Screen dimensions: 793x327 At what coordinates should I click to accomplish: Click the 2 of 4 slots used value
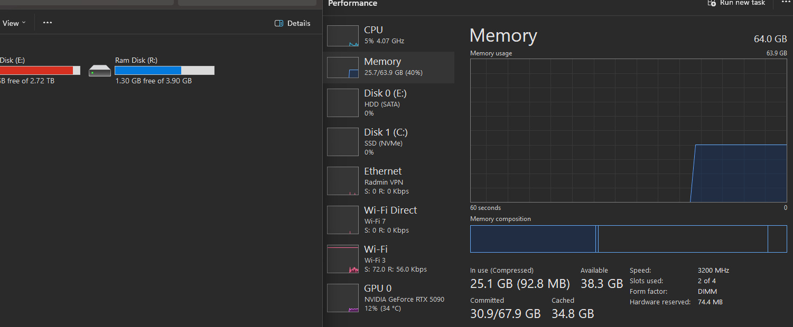[x=707, y=281]
